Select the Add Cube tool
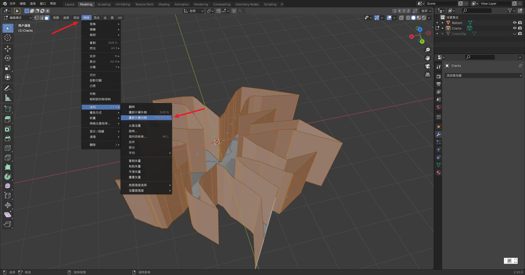Screen dimensions: 525x275 (x=8, y=109)
